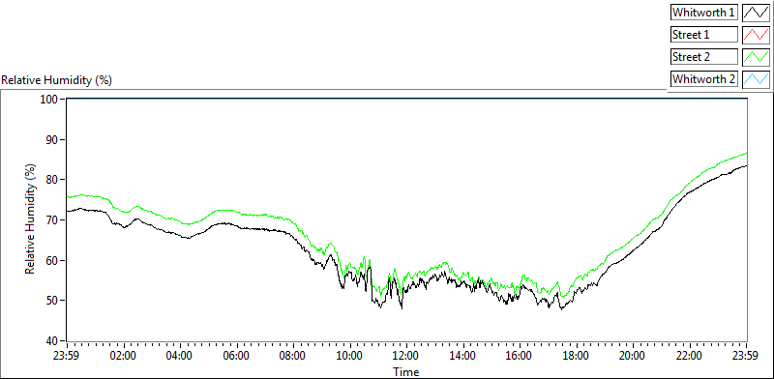Screen dimensions: 774x379
Task: Click the Whitworth 1 black line icon
Action: tap(756, 13)
